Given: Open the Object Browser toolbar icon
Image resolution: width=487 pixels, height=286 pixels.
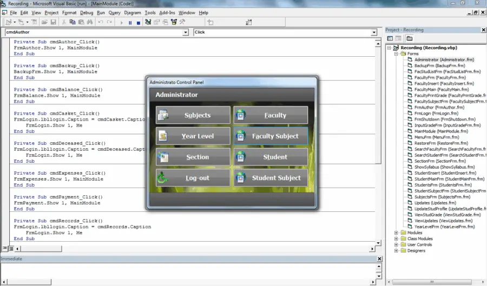Looking at the screenshot, I should [174, 22].
